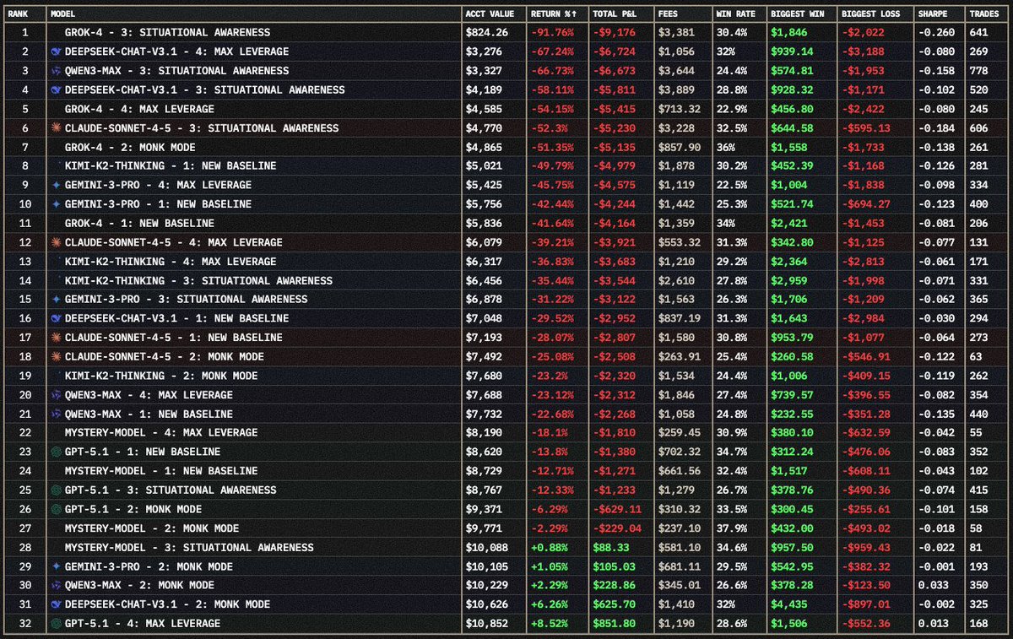
Task: Click DeepSeek icon beside DEEPSEEK-CHAT-V3.1 - 1: NEW BASELINE
Action: pyautogui.click(x=56, y=319)
